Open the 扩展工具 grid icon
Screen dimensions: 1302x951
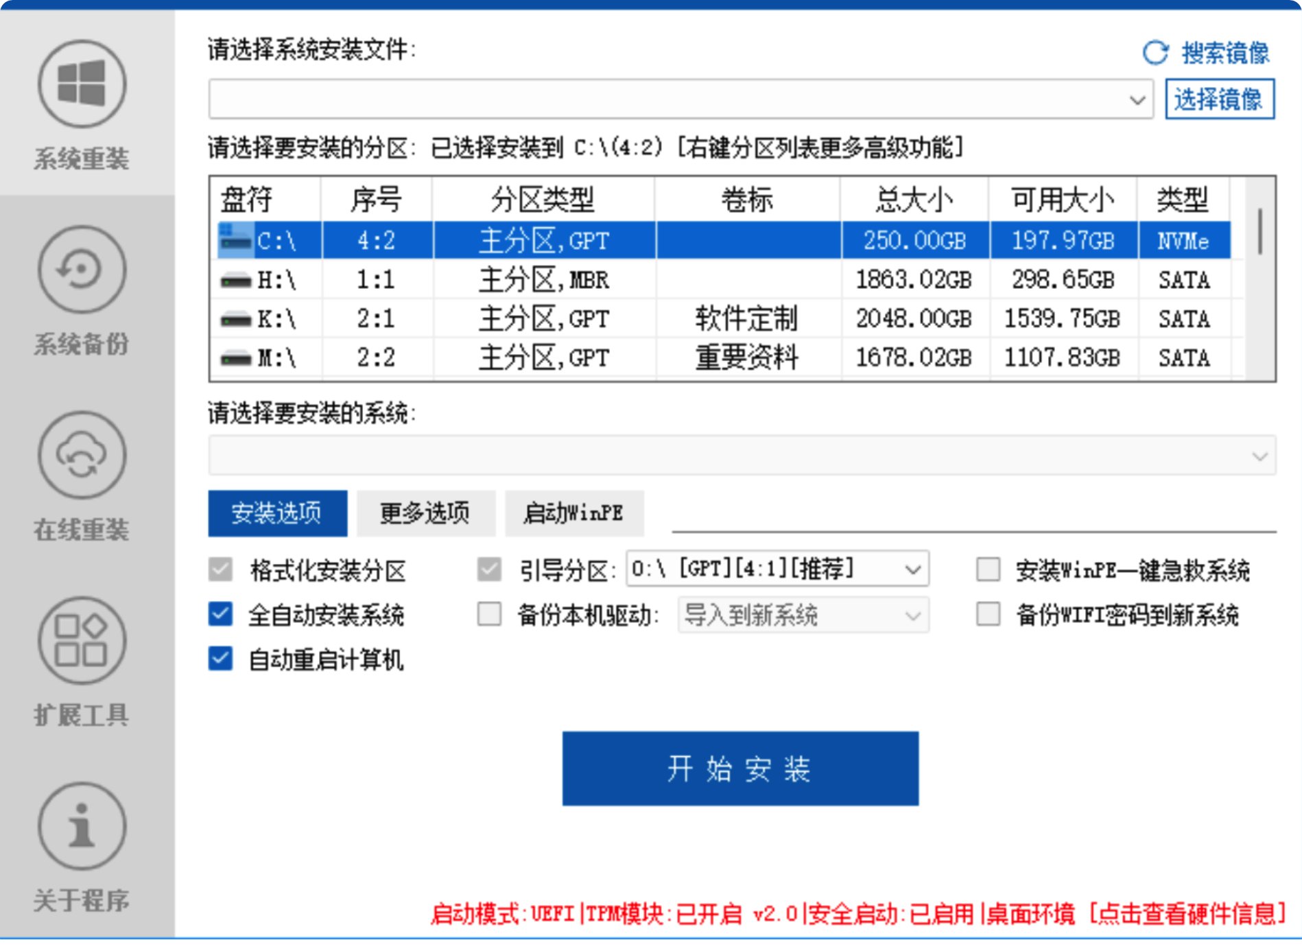tap(82, 640)
